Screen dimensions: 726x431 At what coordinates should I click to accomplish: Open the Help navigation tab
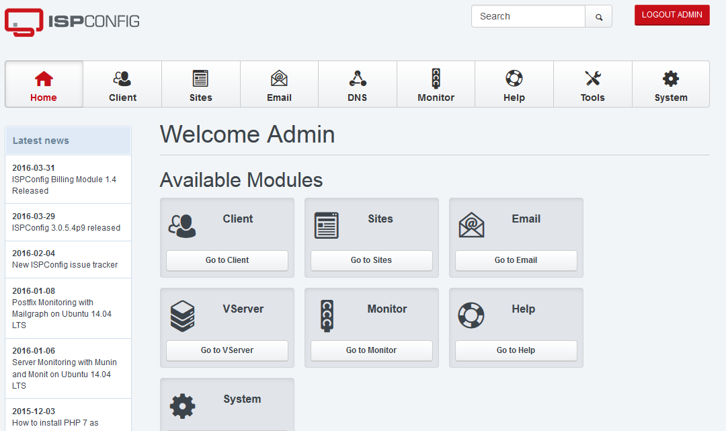[514, 84]
